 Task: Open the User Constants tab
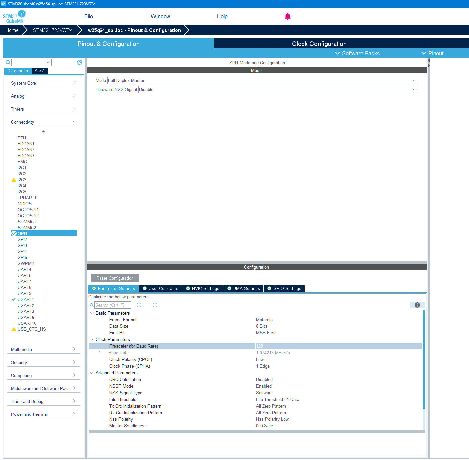161,289
